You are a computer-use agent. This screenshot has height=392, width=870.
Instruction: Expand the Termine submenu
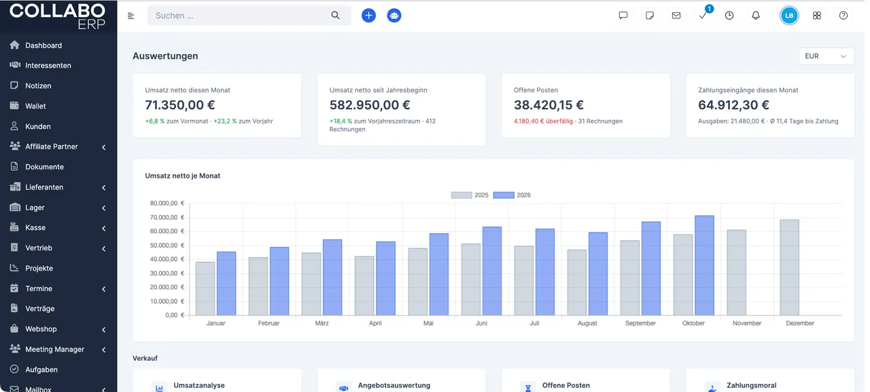(104, 290)
